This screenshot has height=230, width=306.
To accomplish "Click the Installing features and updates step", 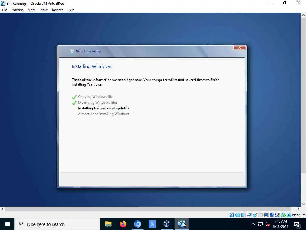I will [x=103, y=108].
